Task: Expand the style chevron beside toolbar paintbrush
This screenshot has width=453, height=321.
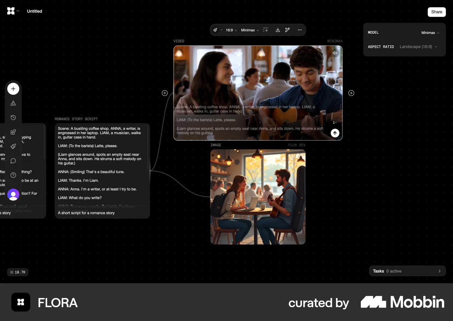Action: click(221, 30)
